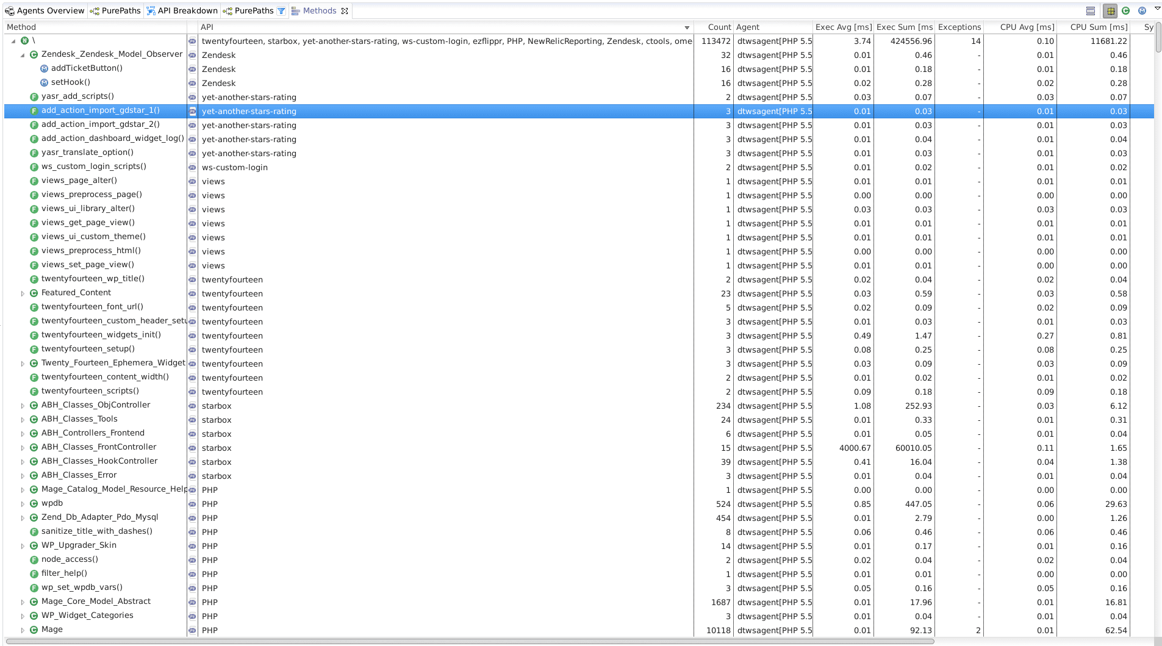Select the yasr_translate_option() row

coord(578,153)
